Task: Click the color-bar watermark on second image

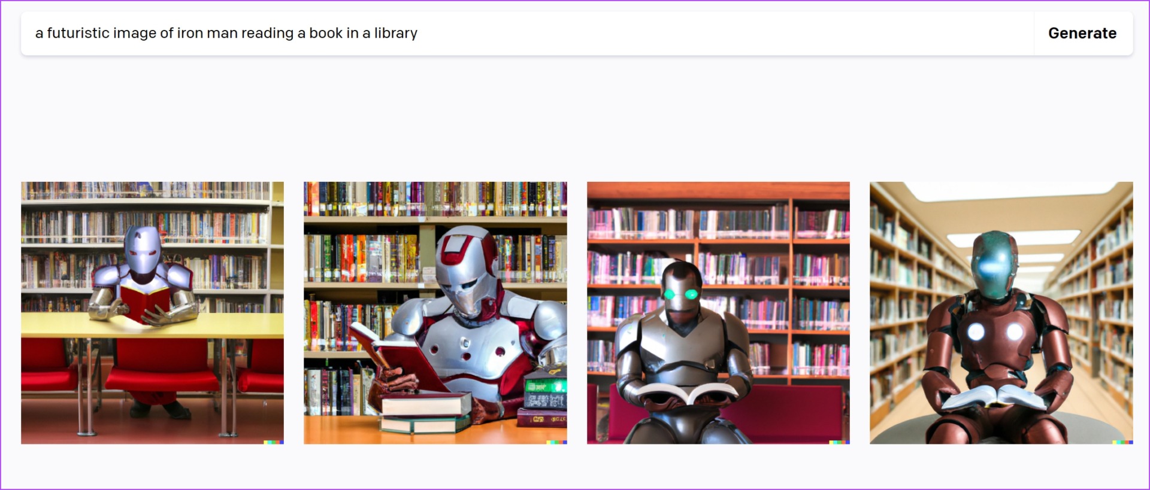Action: (x=556, y=442)
